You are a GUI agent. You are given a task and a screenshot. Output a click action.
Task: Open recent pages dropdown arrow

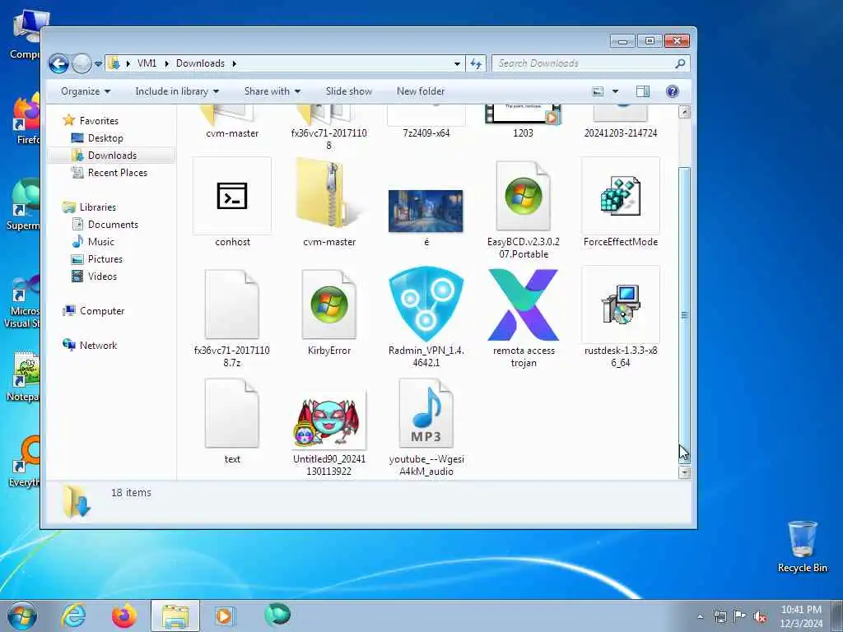pyautogui.click(x=99, y=64)
